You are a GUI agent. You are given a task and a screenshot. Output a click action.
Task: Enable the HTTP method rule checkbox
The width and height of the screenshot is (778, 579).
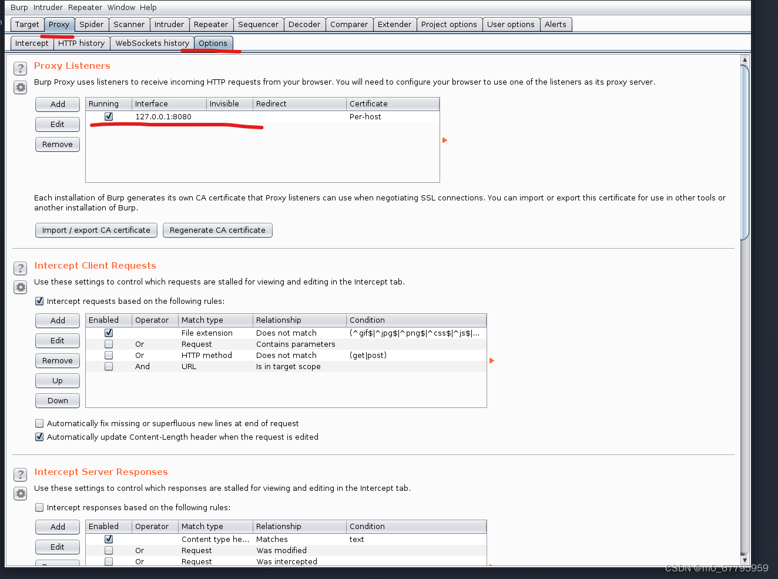coord(109,355)
